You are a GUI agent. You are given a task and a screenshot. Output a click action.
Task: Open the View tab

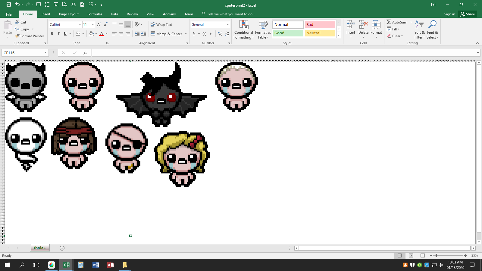pyautogui.click(x=150, y=14)
